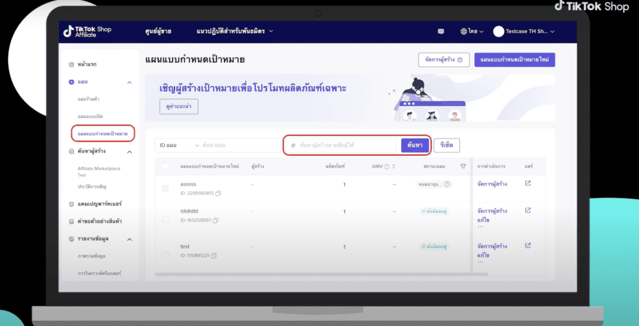
Task: Toggle the select-all checkbox in table header
Action: click(x=165, y=166)
